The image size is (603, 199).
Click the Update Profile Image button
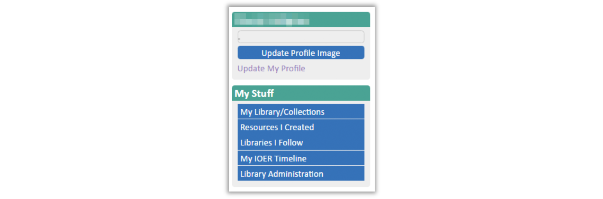[301, 53]
